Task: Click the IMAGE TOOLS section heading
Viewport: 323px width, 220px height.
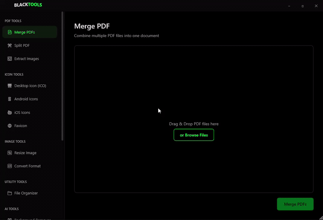Action: (15, 142)
